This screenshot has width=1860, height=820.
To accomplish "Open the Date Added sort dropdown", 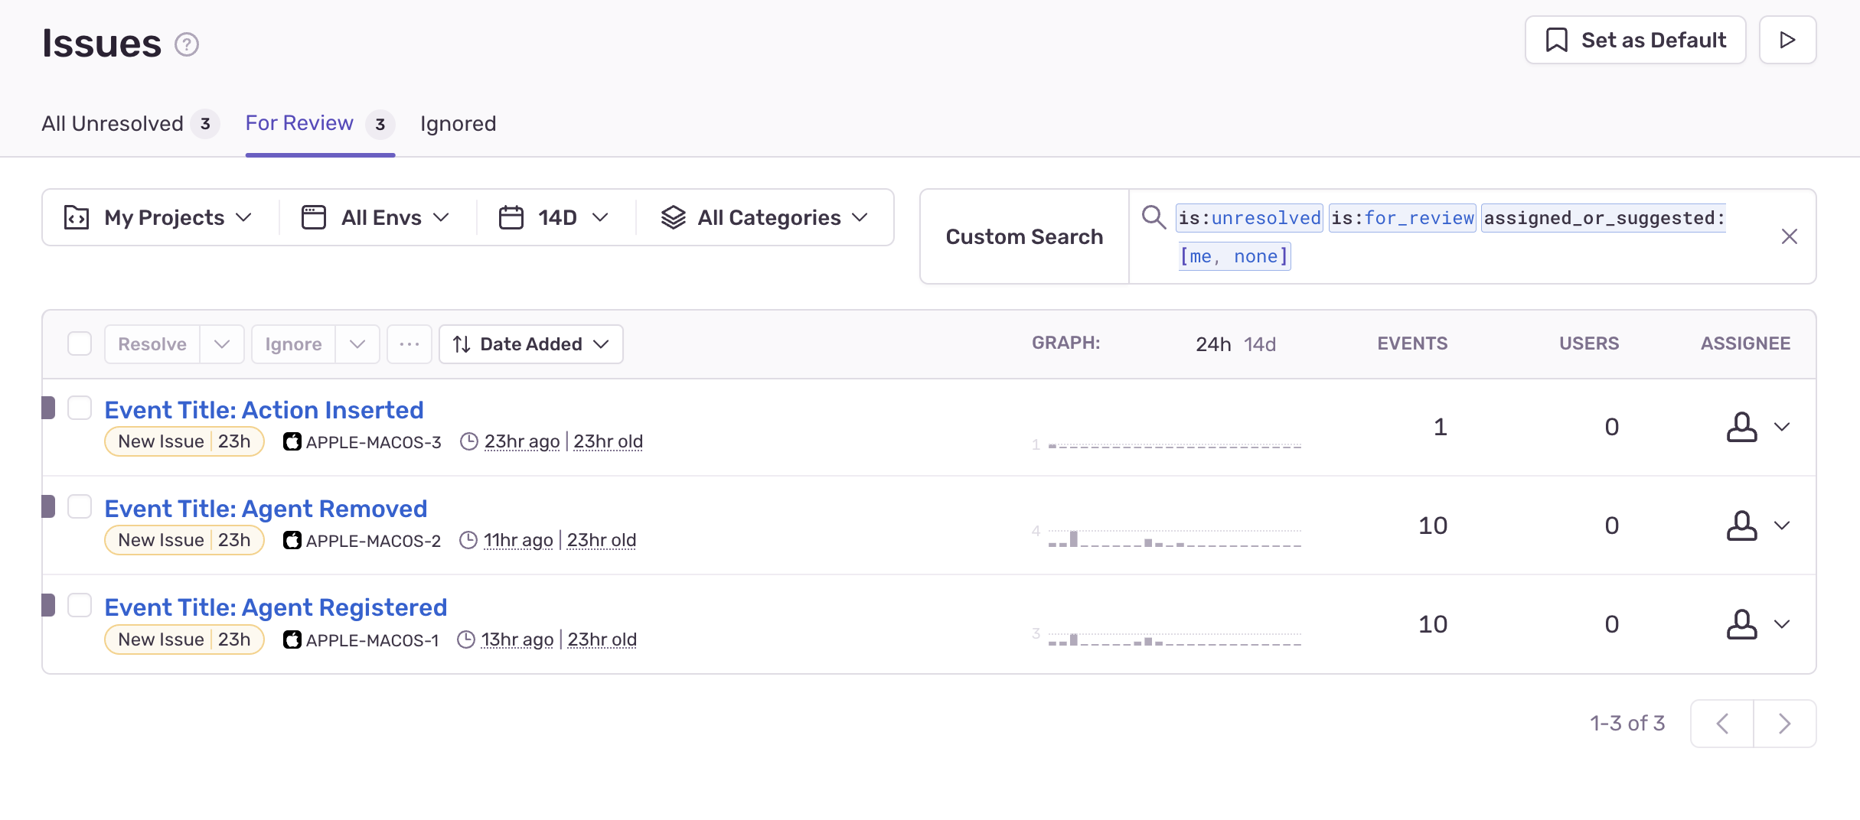I will point(530,344).
